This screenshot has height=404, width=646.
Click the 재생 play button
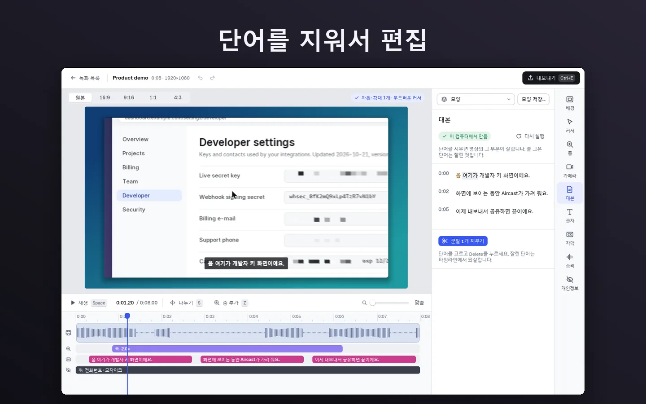point(89,303)
